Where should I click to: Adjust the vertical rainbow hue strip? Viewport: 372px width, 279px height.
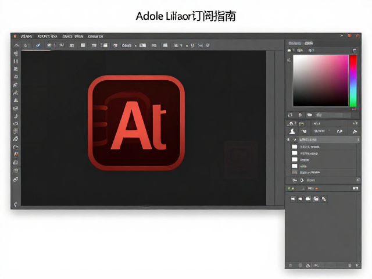tap(353, 81)
